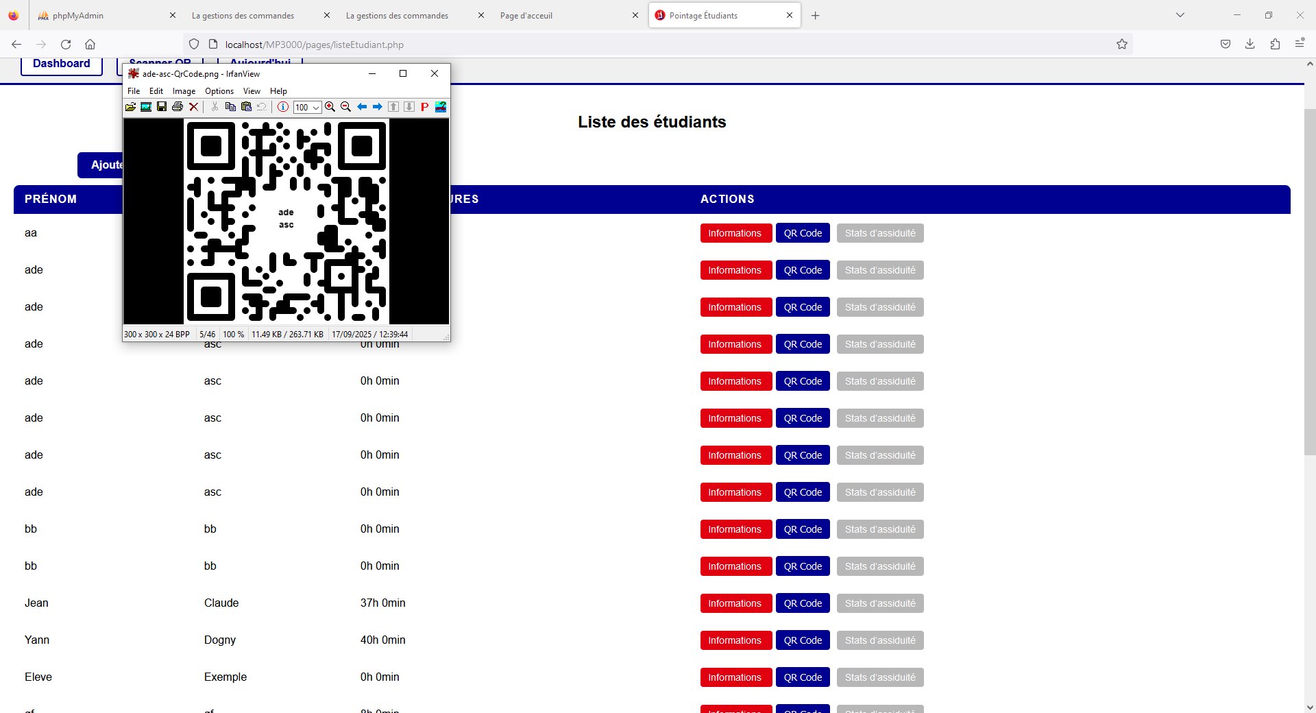Copy image icon in IrfanView
The height and width of the screenshot is (713, 1316).
[x=230, y=107]
